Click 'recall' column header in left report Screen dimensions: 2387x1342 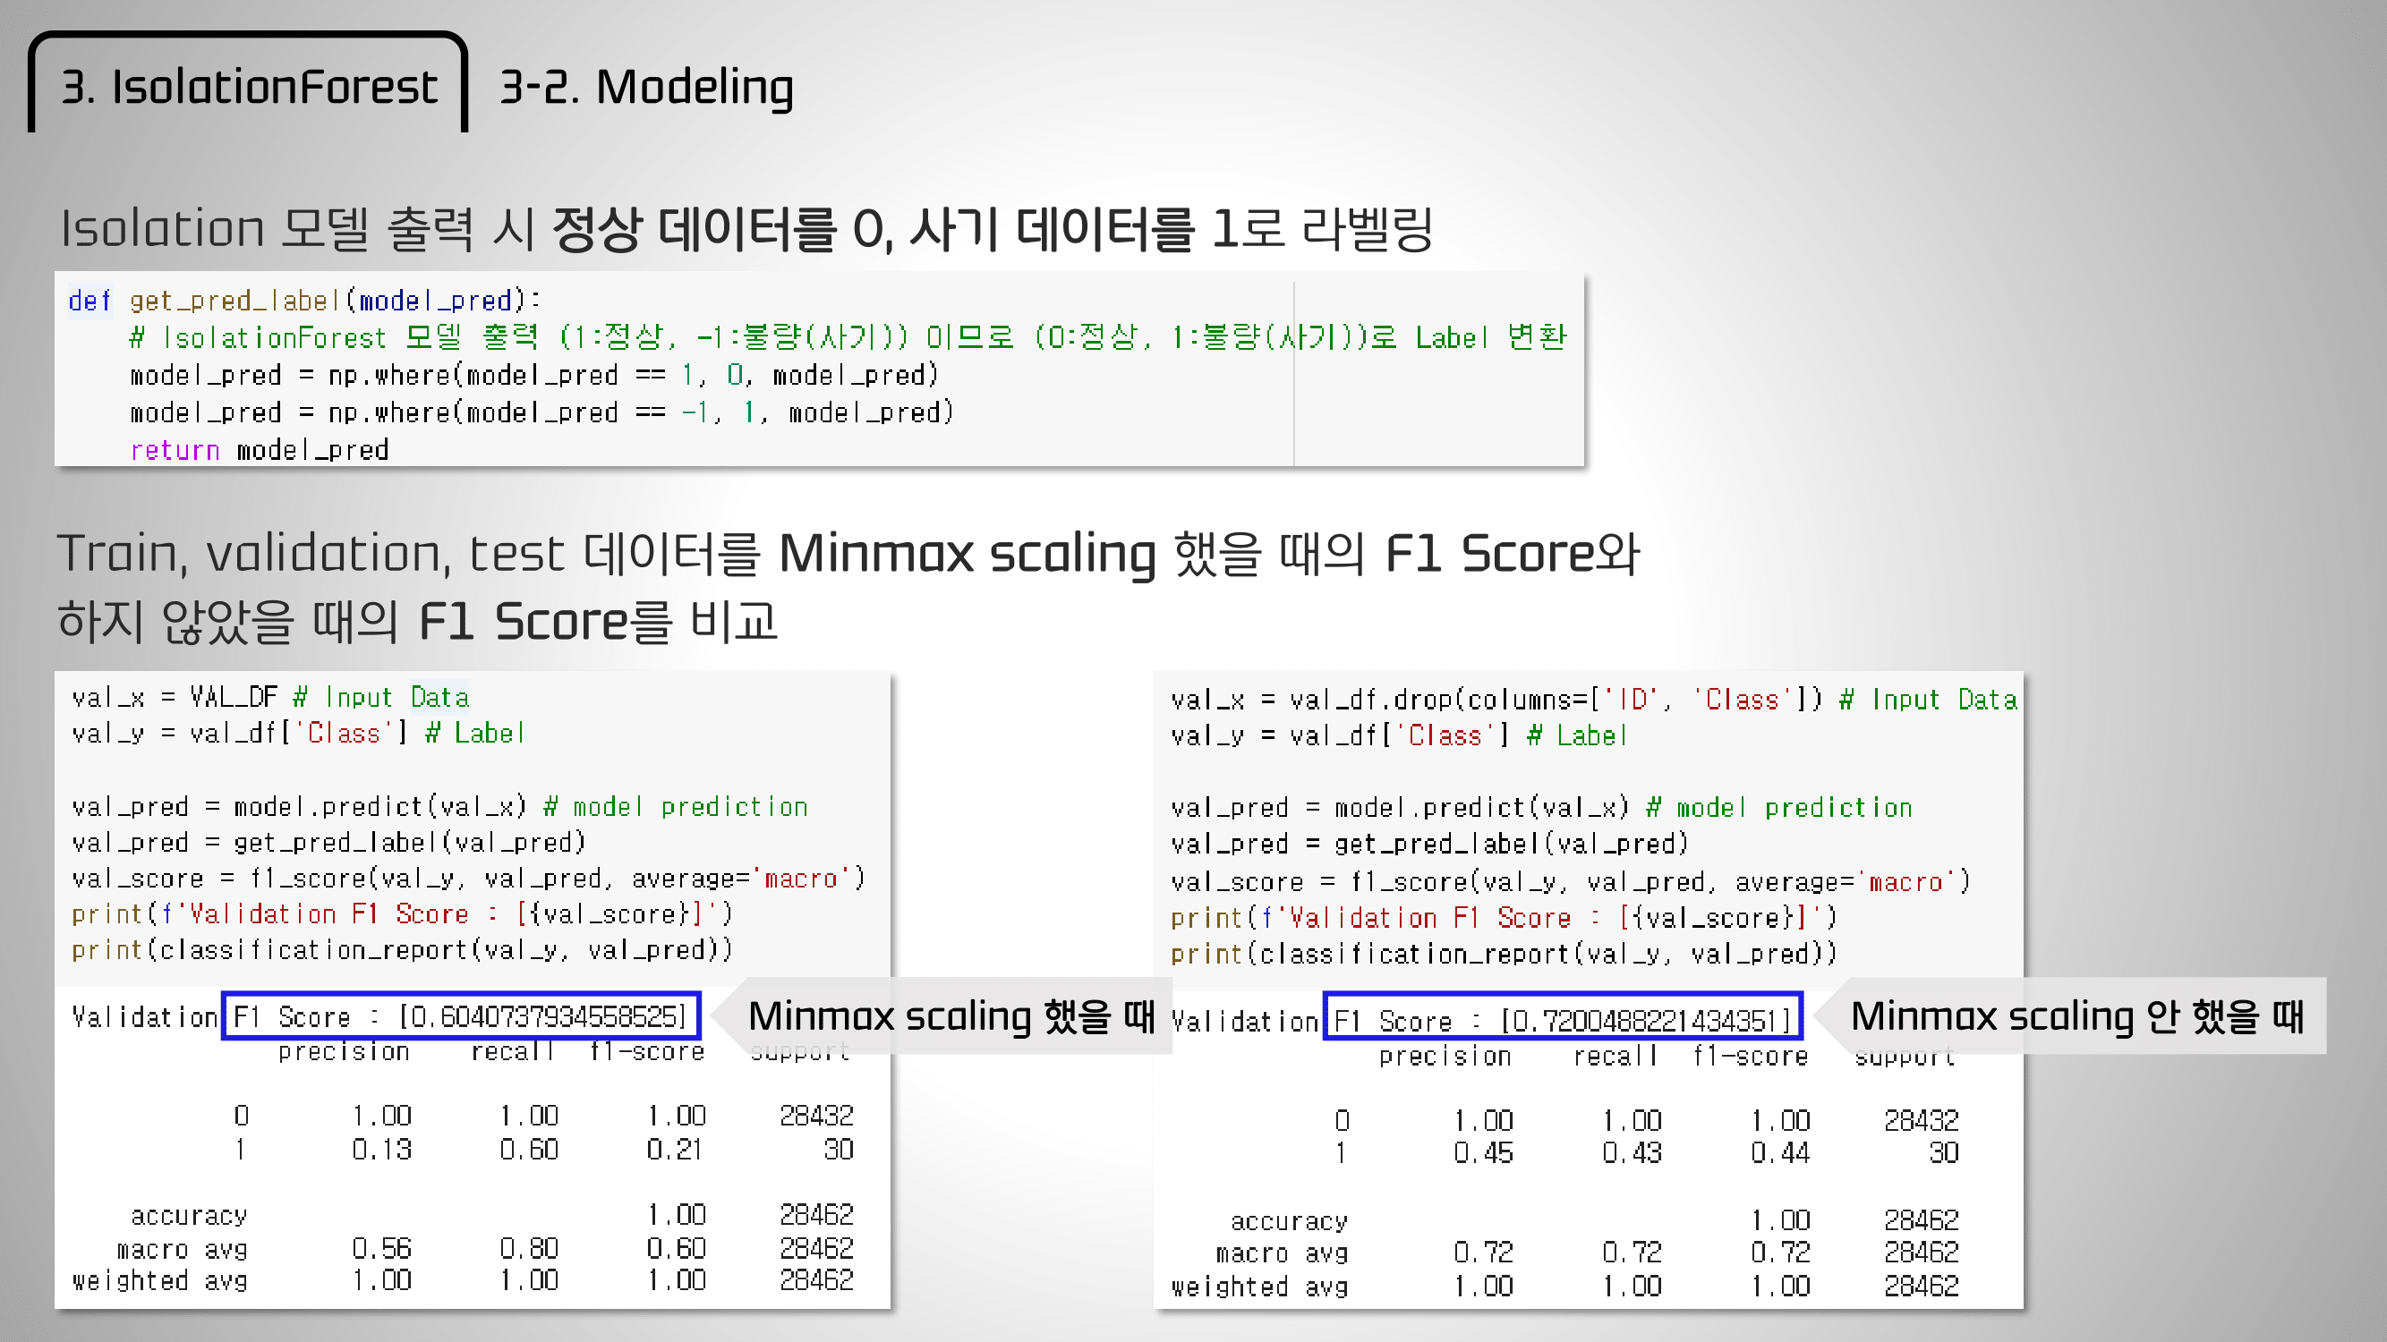[513, 1053]
